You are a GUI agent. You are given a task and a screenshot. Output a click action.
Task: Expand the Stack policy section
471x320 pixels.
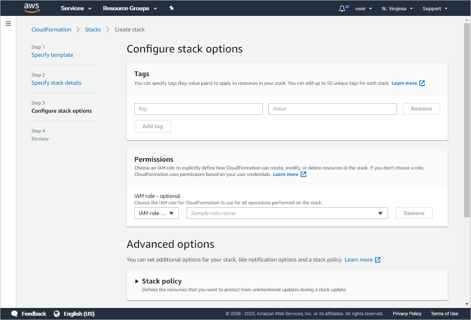pyautogui.click(x=137, y=281)
